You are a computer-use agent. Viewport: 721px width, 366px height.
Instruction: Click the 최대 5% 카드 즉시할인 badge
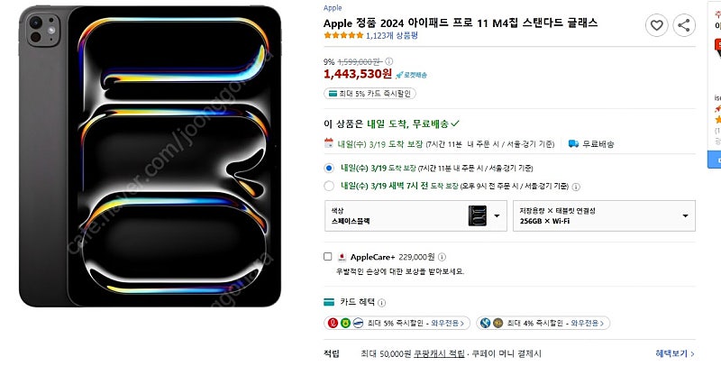[369, 93]
